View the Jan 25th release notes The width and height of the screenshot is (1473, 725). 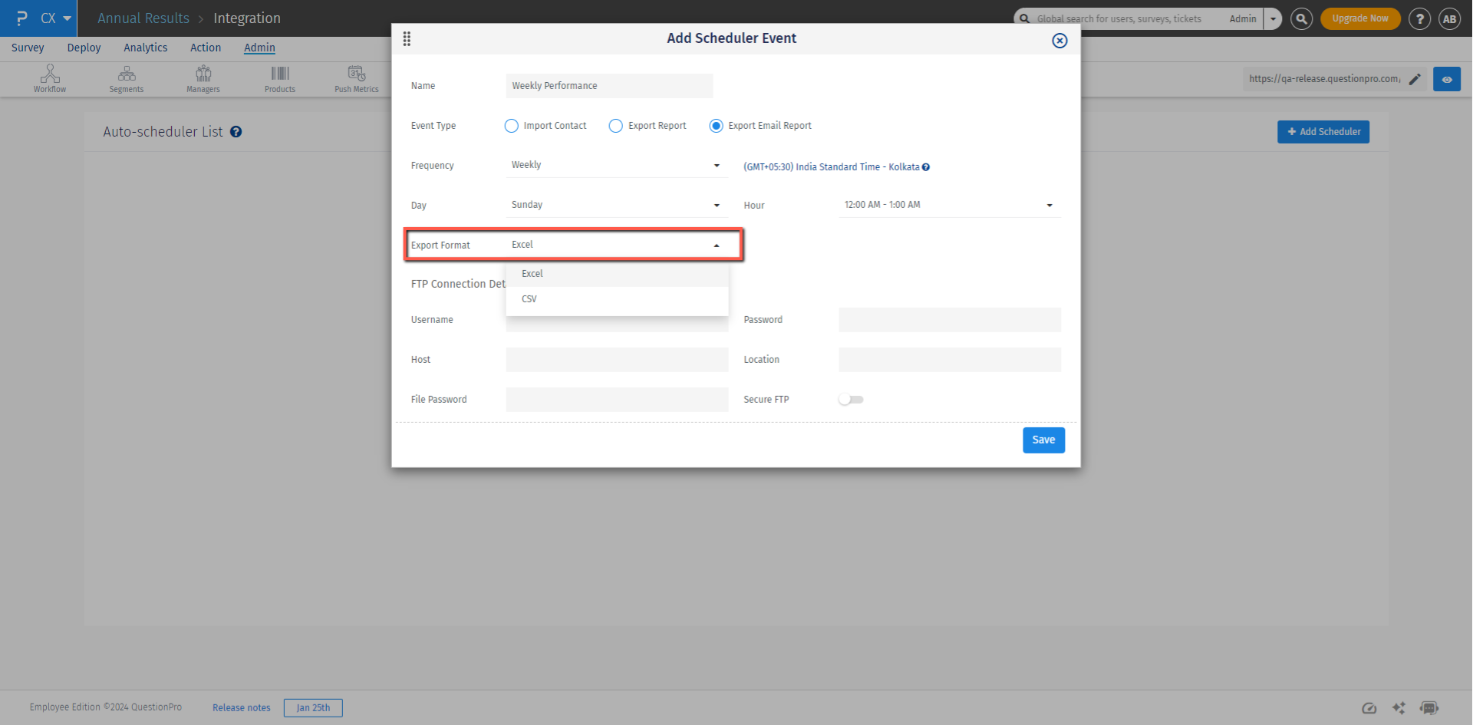click(x=313, y=707)
